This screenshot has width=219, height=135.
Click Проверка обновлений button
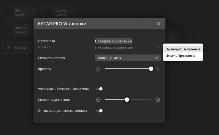(x=113, y=41)
